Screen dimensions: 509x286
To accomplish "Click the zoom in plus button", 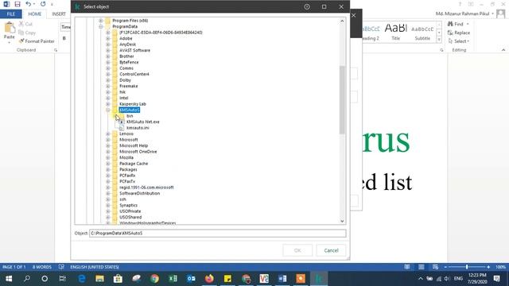I will pyautogui.click(x=488, y=267).
